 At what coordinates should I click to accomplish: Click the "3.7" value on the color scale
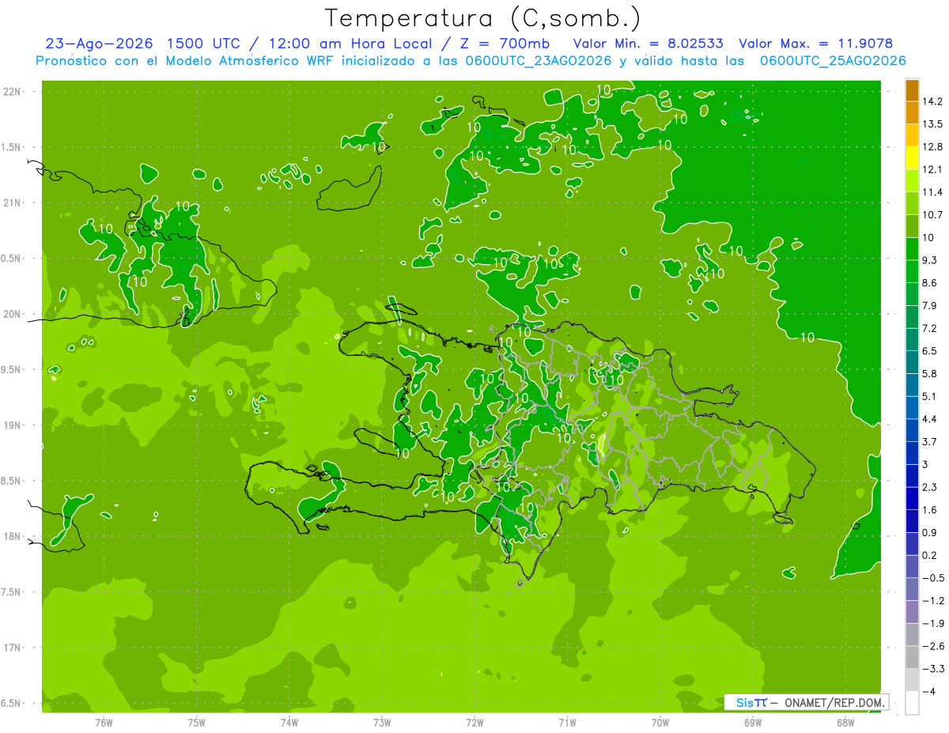[929, 442]
